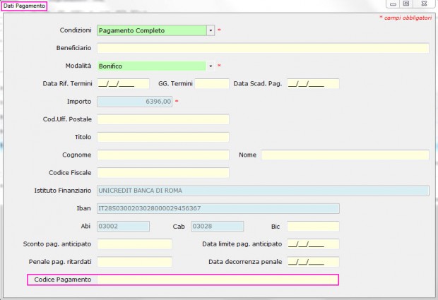This screenshot has width=438, height=300.
Task: Click the Codice Pagamento field
Action: click(x=218, y=280)
